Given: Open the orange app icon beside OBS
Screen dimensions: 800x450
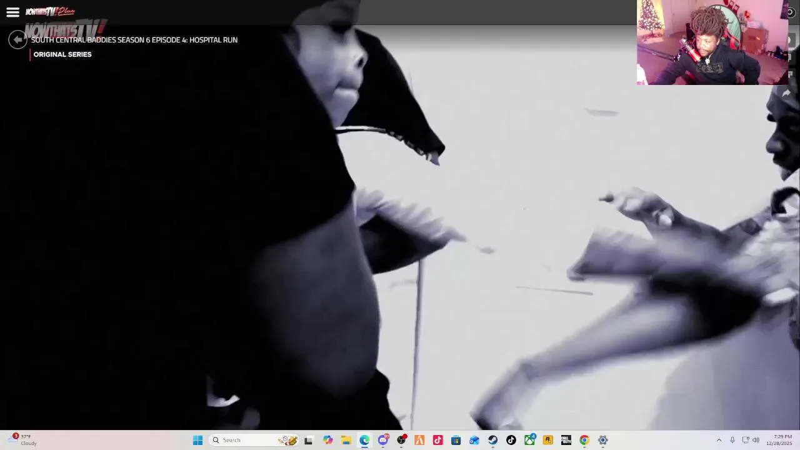Looking at the screenshot, I should [419, 440].
